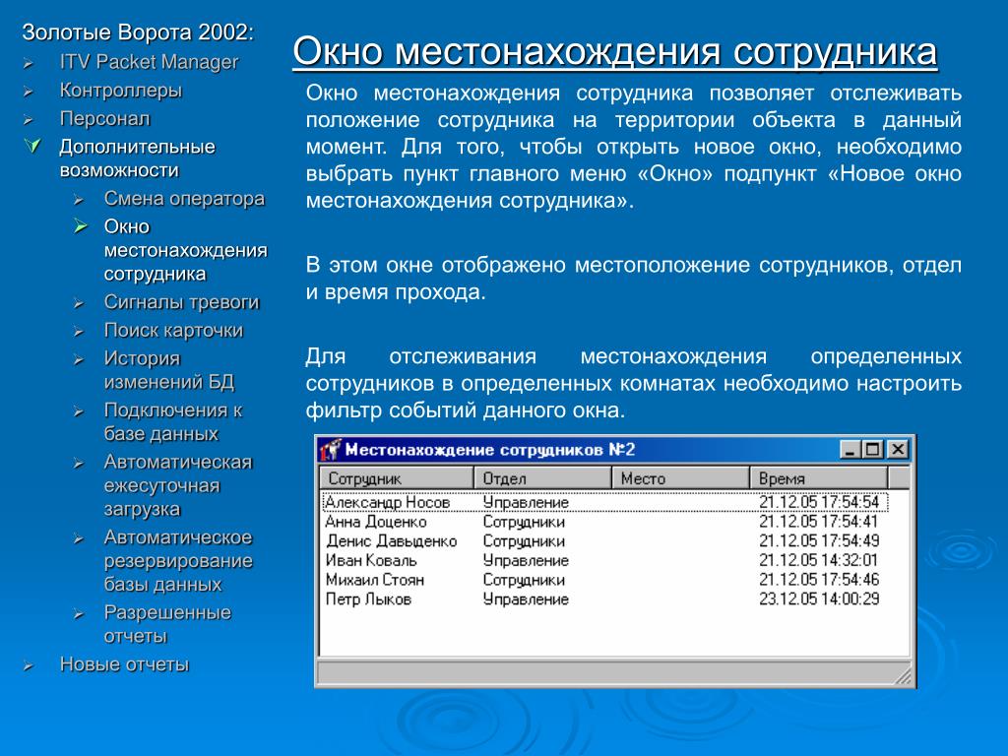The height and width of the screenshot is (756, 1008).
Task: Click time 21.12.05 17:54:49
Action: point(819,541)
